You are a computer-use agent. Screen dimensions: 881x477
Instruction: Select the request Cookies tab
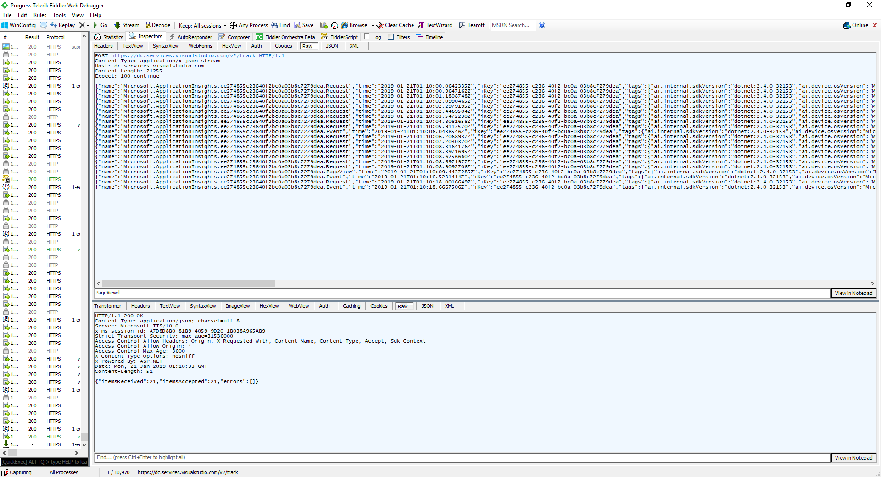click(x=284, y=46)
